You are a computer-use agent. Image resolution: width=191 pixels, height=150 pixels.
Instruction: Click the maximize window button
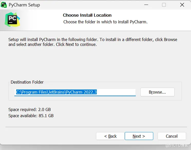click(x=164, y=5)
